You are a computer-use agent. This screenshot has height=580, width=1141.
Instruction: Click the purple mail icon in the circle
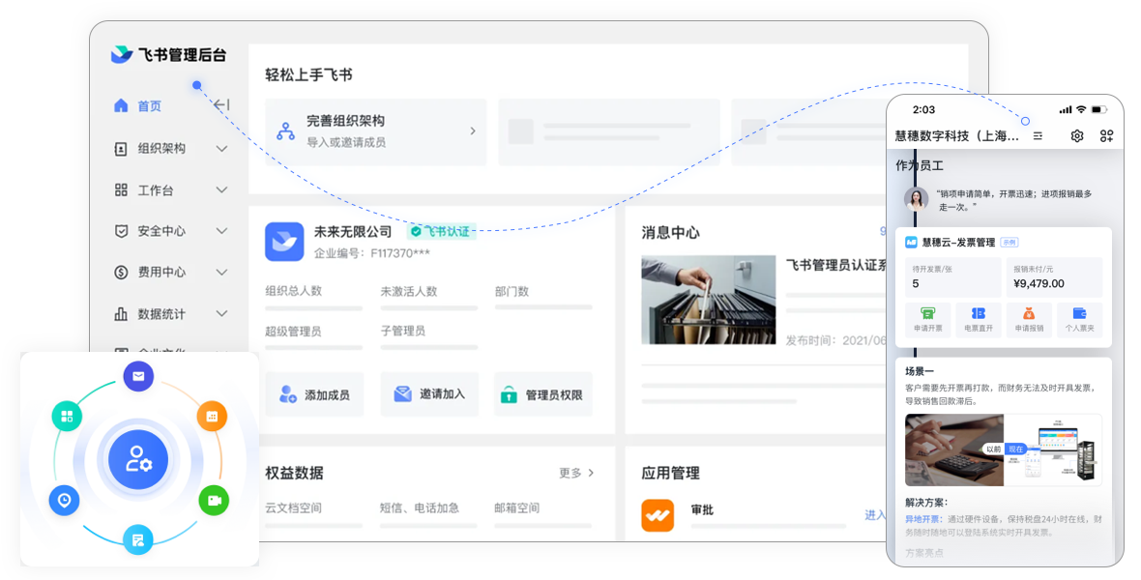[138, 376]
